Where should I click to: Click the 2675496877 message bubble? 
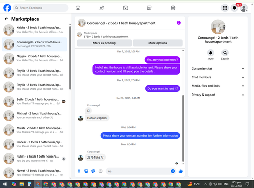[95, 158]
